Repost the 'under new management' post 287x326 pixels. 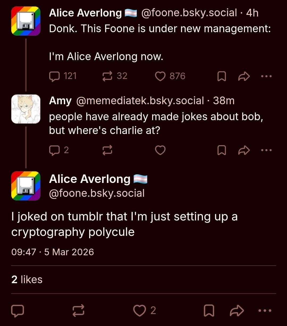[x=107, y=76]
